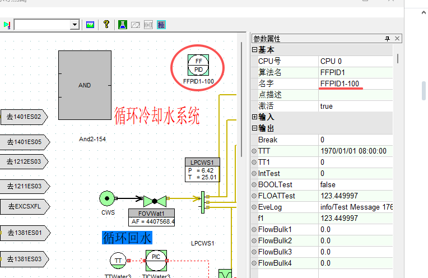
Task: Click the 去1401ES02 page connector tag
Action: (x=24, y=117)
